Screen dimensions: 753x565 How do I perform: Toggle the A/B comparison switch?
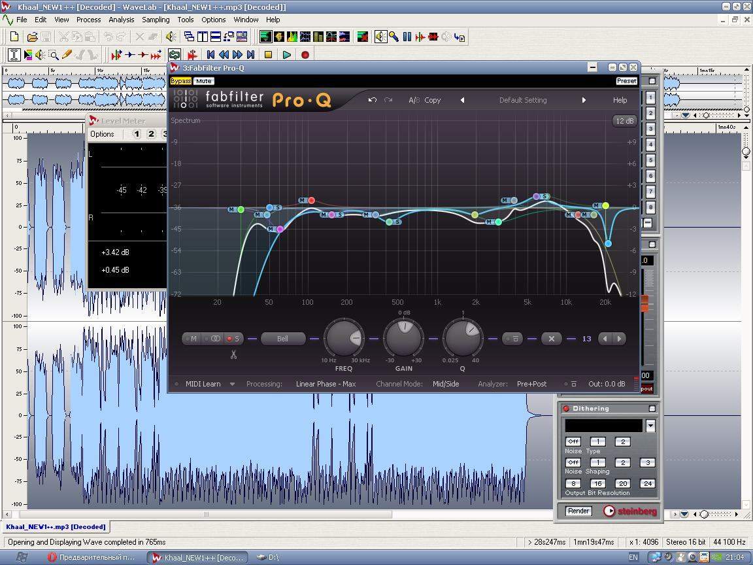coord(414,100)
